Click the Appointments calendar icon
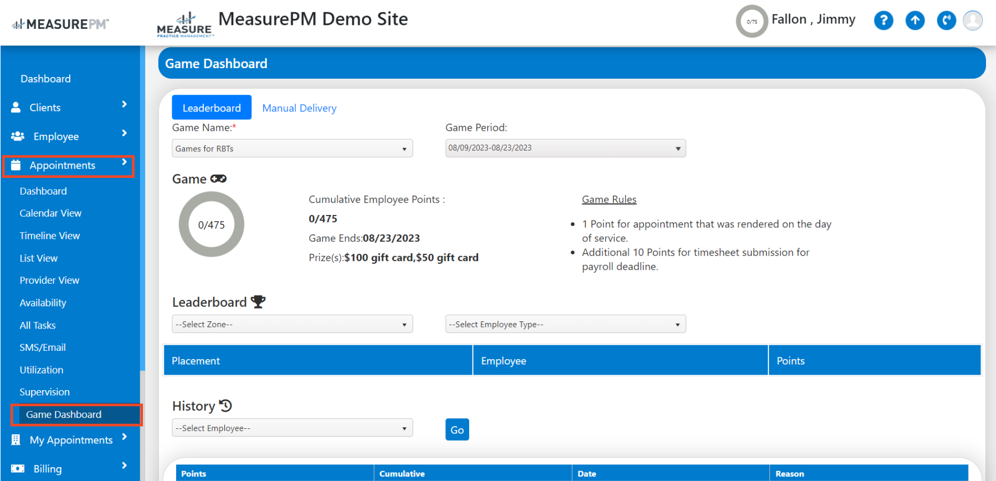This screenshot has height=481, width=996. click(x=16, y=165)
